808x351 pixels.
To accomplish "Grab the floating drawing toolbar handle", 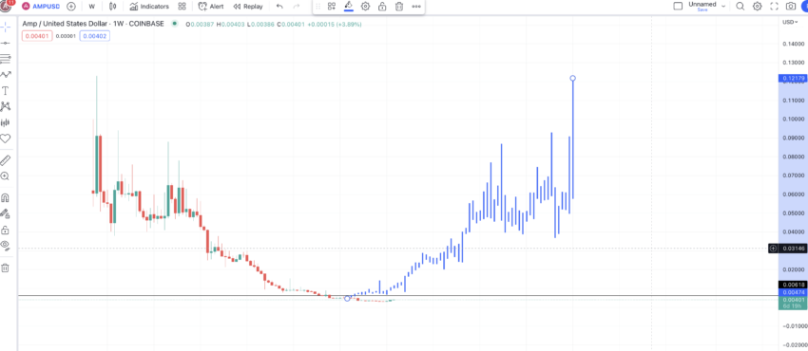I will click(317, 7).
